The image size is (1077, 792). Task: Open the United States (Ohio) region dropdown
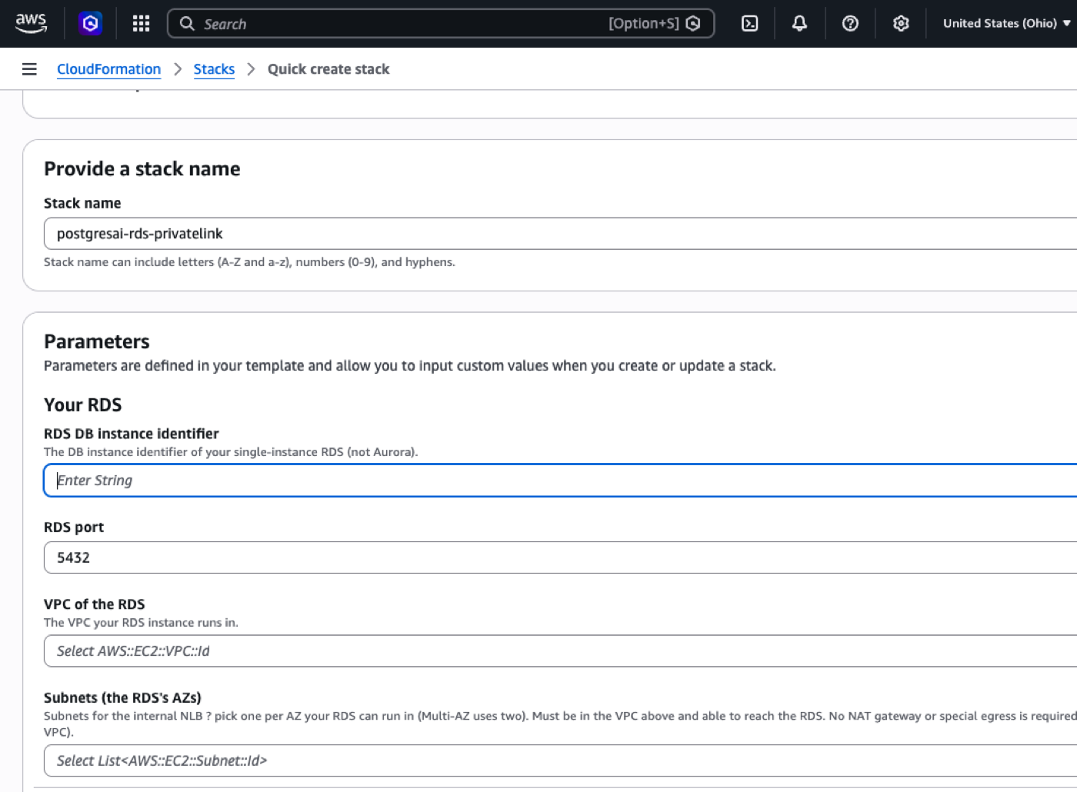[1006, 24]
